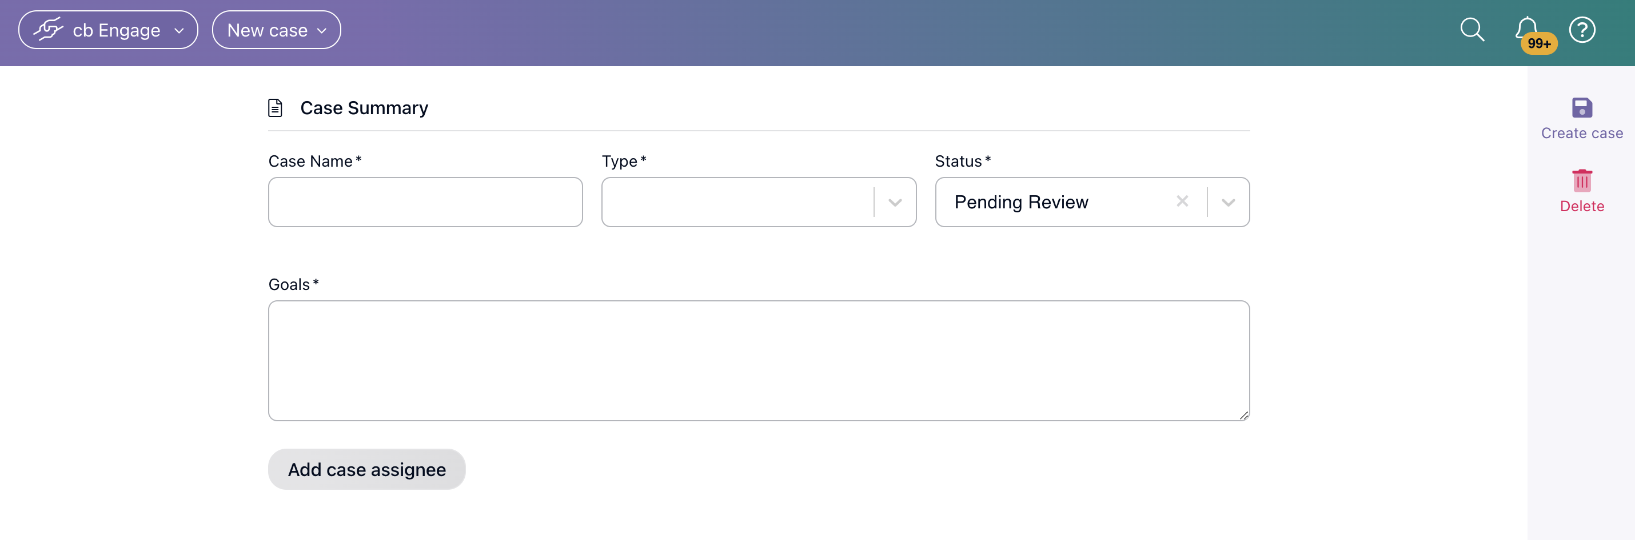The height and width of the screenshot is (540, 1635).
Task: Click the Delete text label
Action: [x=1582, y=207]
